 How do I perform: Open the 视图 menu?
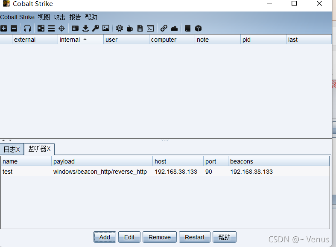44,17
